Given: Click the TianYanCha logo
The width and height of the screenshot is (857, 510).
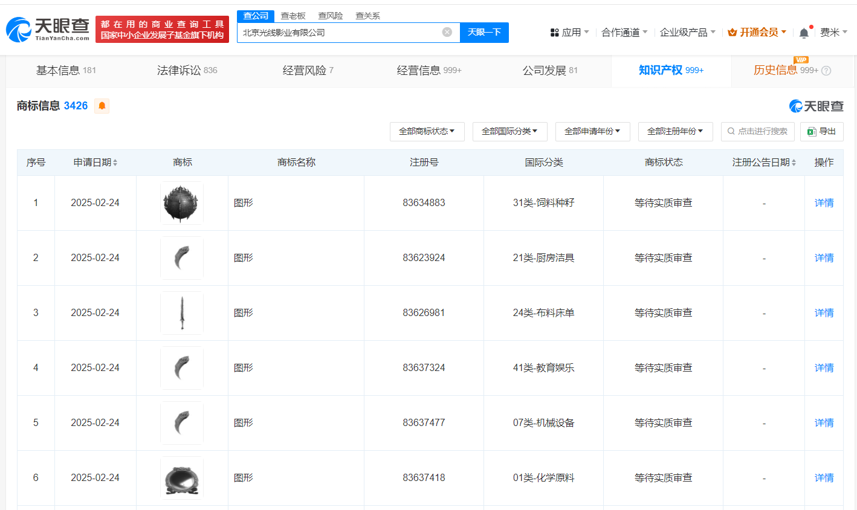Looking at the screenshot, I should point(48,29).
